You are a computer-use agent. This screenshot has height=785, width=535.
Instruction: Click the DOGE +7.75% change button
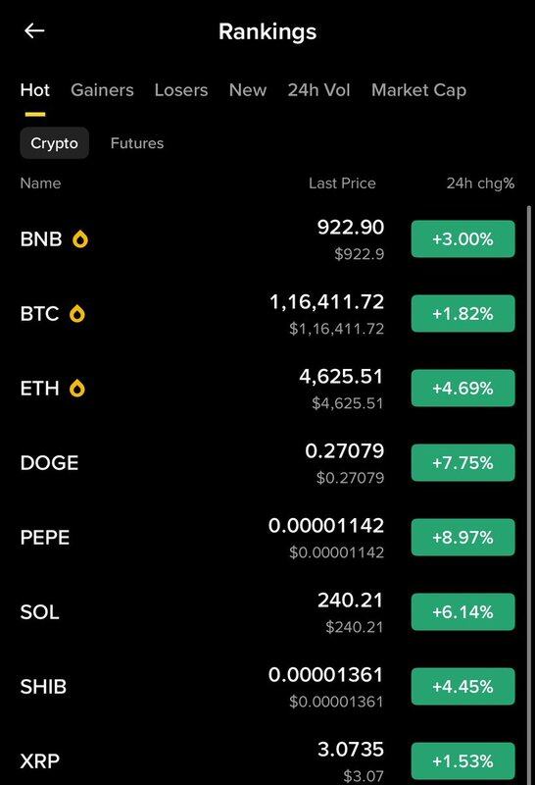click(463, 462)
